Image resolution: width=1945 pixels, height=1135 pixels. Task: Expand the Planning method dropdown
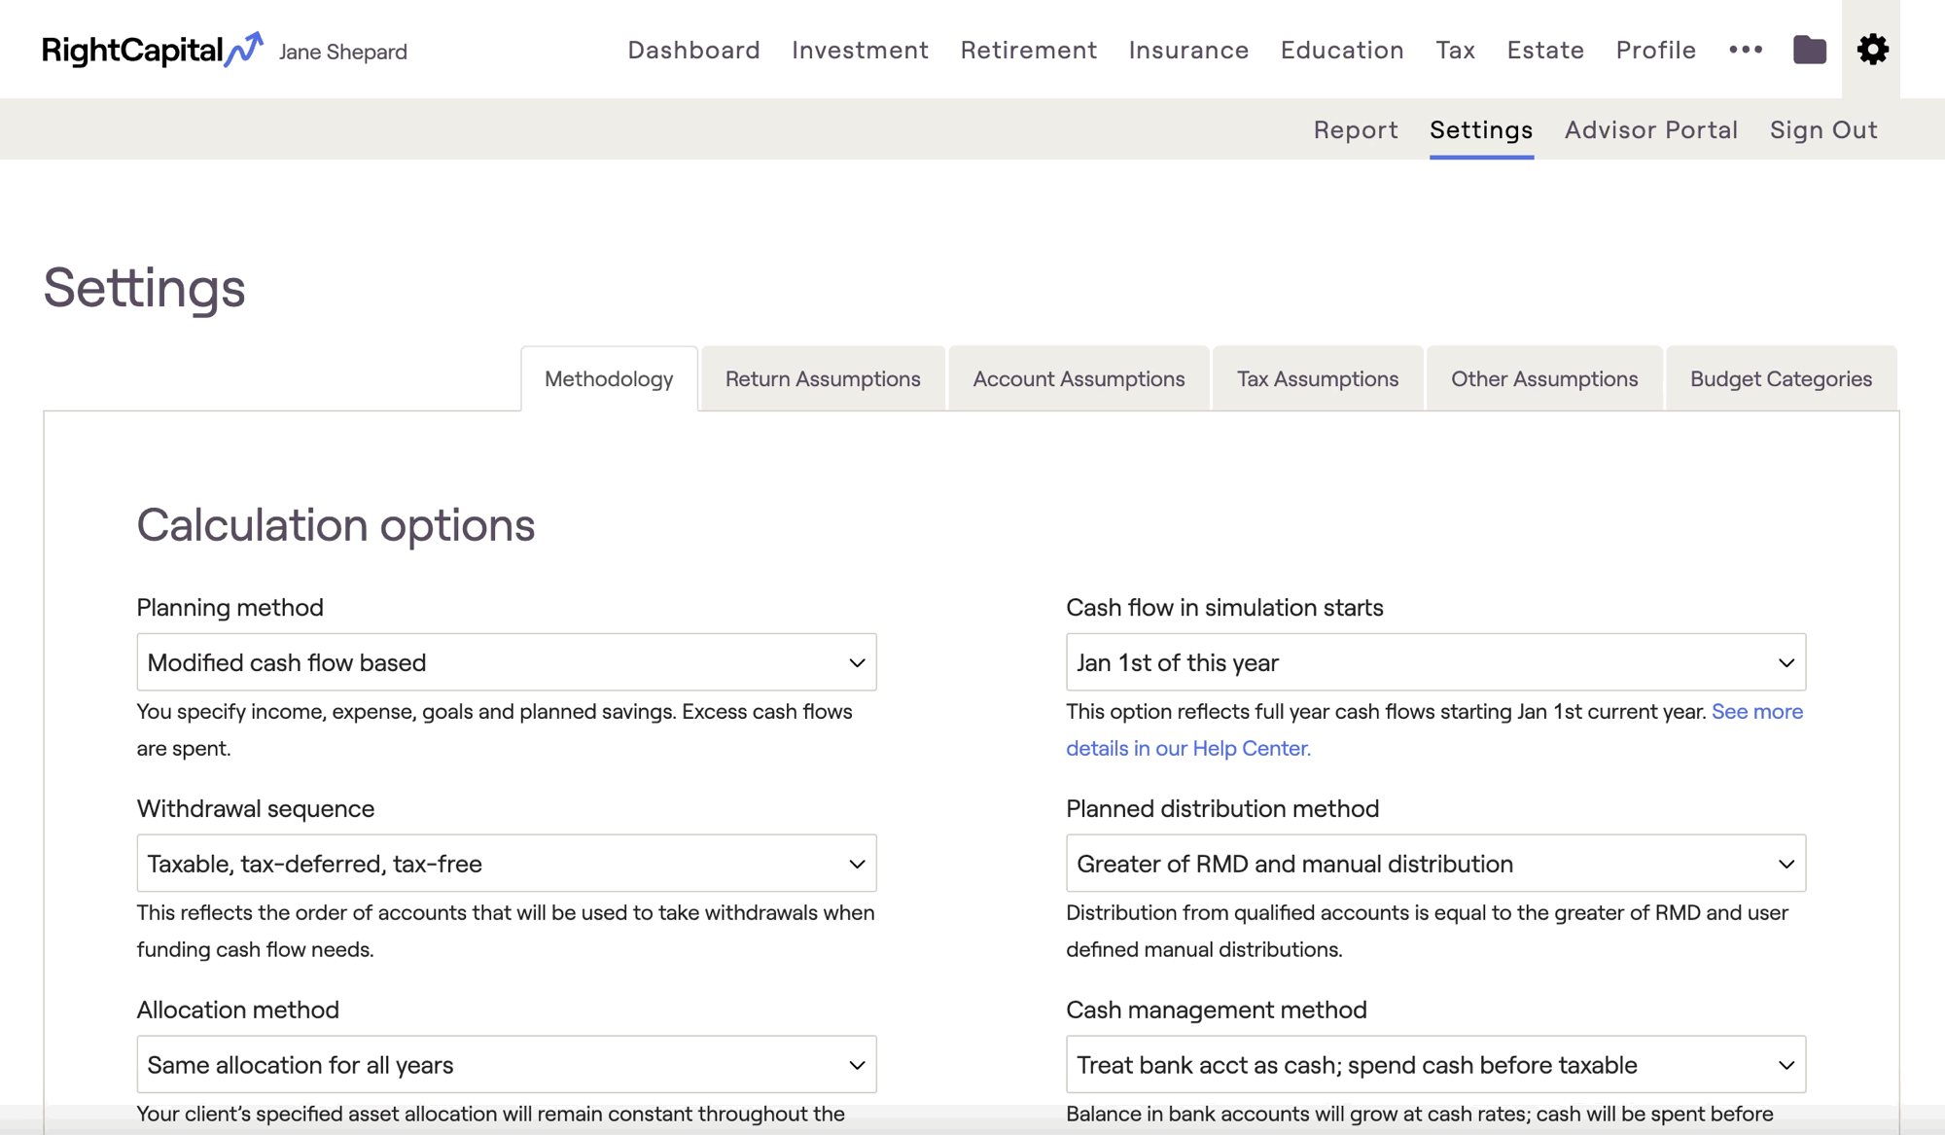[x=506, y=662]
